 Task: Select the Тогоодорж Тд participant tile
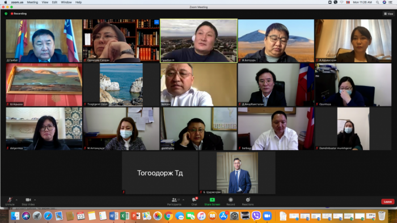click(x=160, y=173)
